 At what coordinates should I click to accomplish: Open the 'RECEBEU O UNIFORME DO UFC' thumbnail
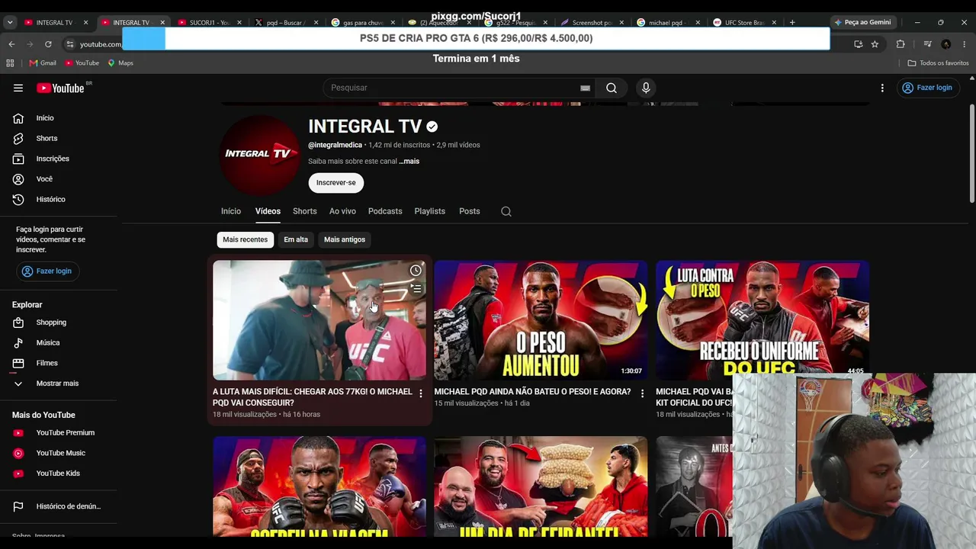pyautogui.click(x=762, y=320)
